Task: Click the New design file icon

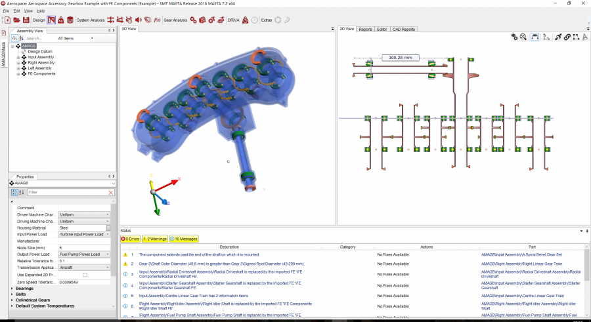Action: tap(7, 20)
